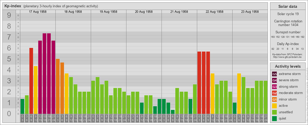The image size is (308, 125).
Task: Click daily Ap-index value 82
Action: coord(273,49)
